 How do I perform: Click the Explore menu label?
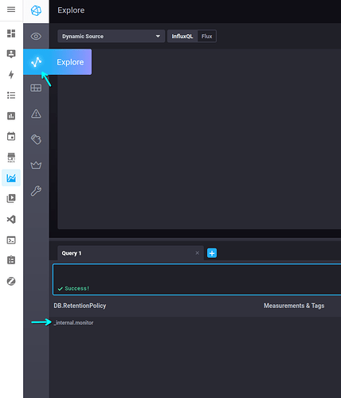tap(70, 62)
